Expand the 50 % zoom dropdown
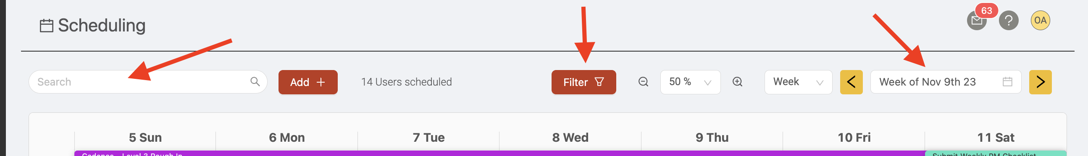Image resolution: width=1088 pixels, height=156 pixels. point(690,82)
